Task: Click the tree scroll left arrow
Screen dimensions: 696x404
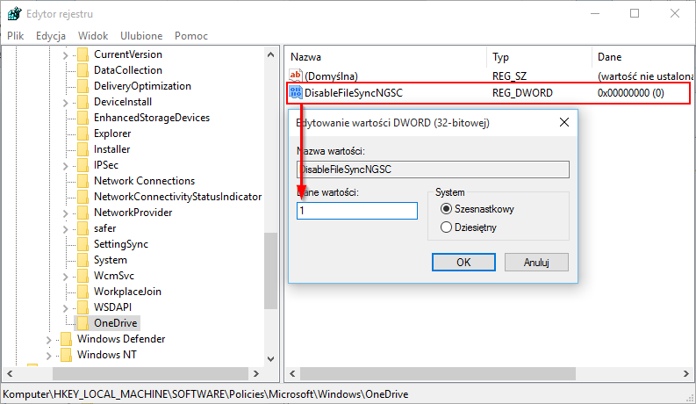Action: [x=10, y=373]
